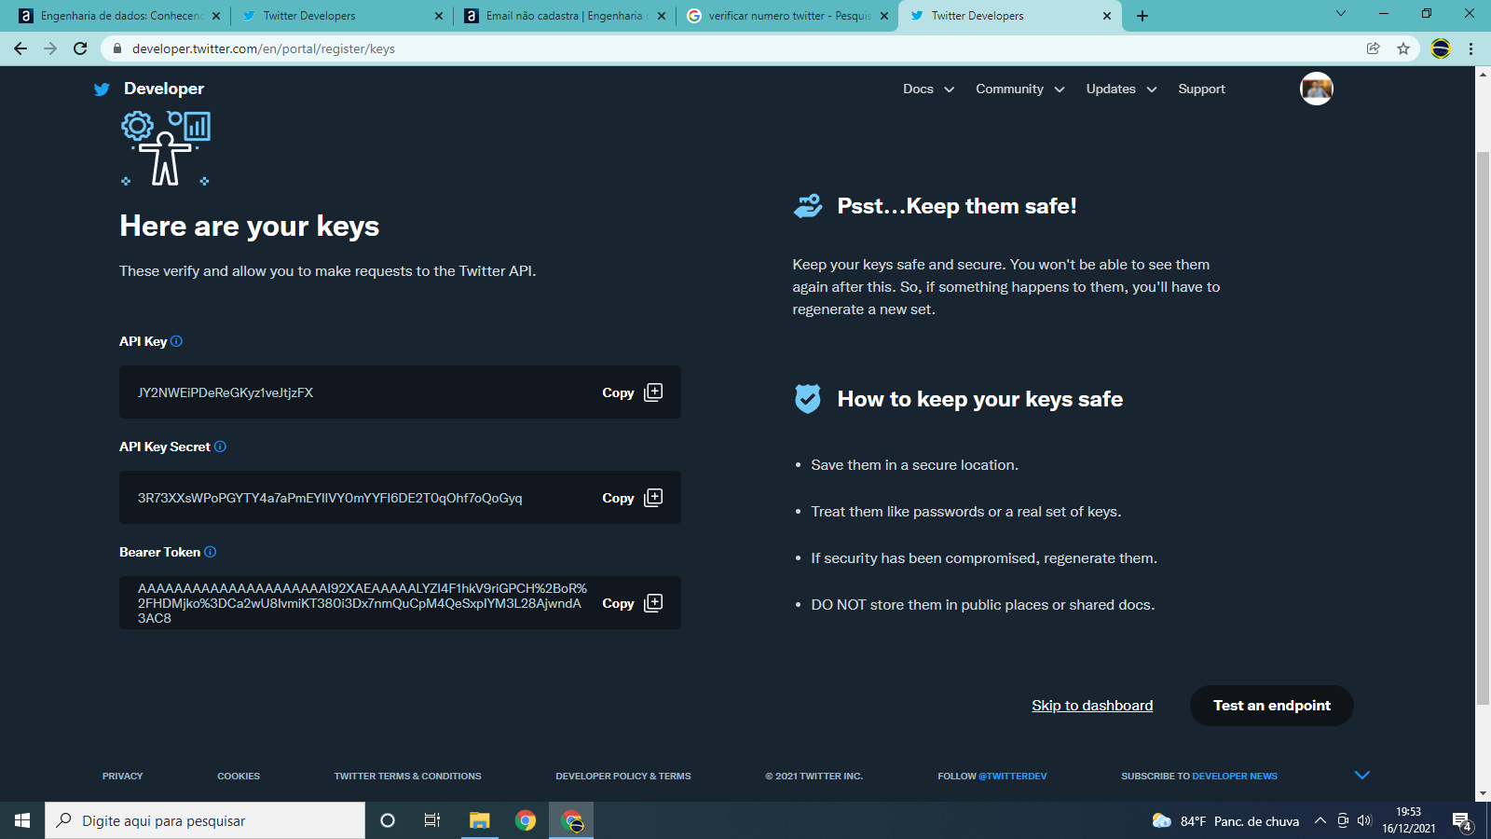Expand the Community dropdown menu
Viewport: 1491px width, 839px height.
pyautogui.click(x=1019, y=89)
